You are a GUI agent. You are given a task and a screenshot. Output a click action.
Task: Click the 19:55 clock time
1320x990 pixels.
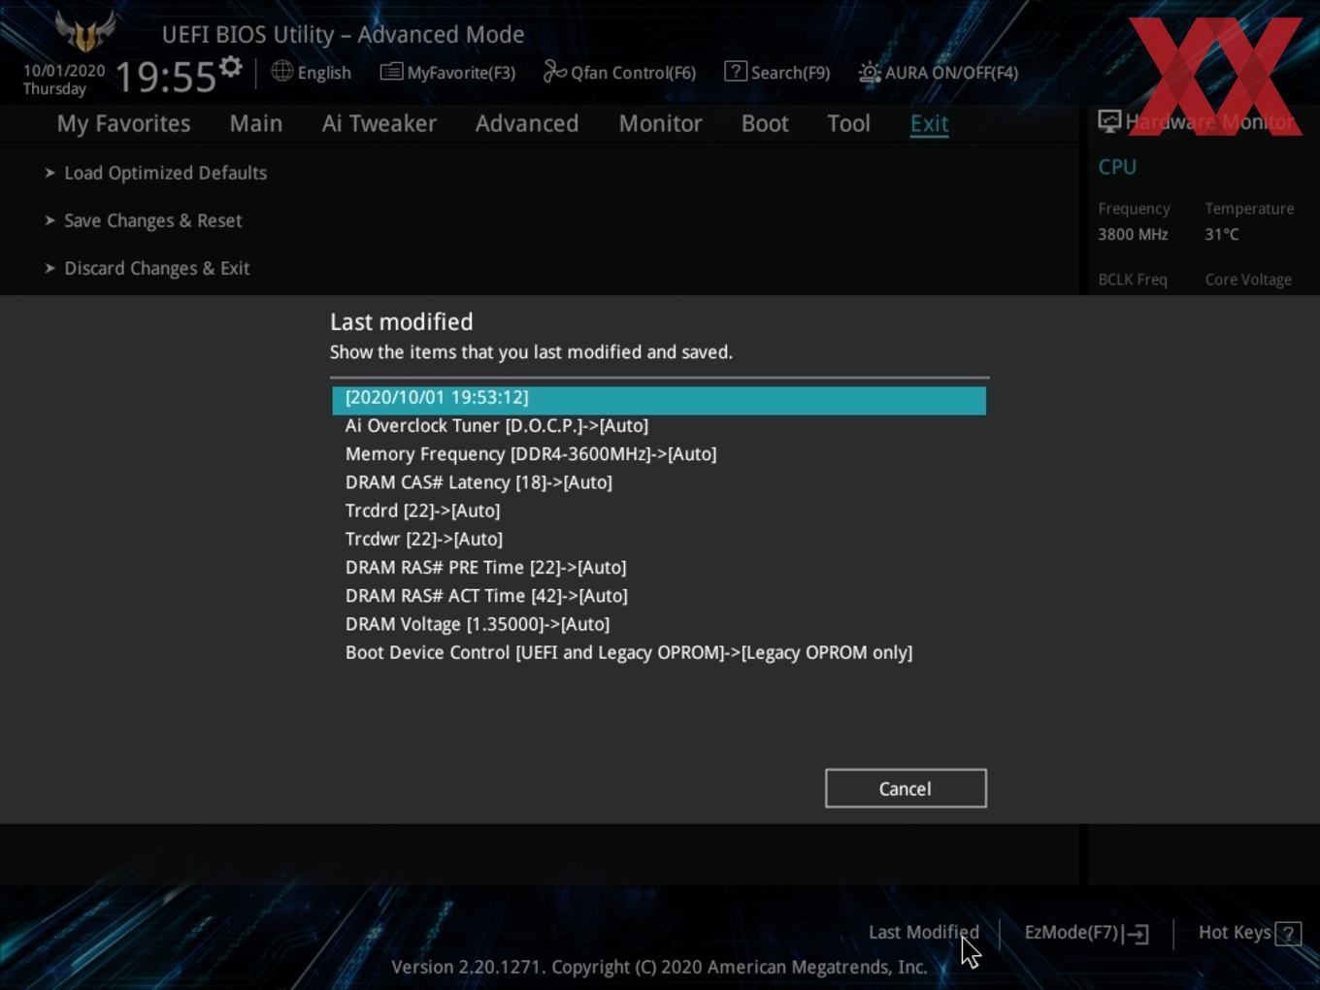pos(165,77)
